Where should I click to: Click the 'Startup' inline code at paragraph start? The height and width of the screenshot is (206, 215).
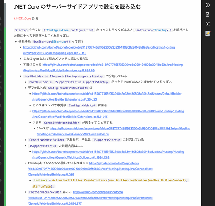click(21, 30)
